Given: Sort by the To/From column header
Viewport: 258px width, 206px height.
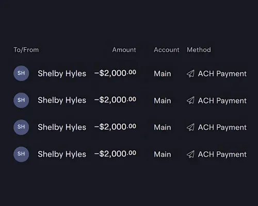Looking at the screenshot, I should point(26,50).
